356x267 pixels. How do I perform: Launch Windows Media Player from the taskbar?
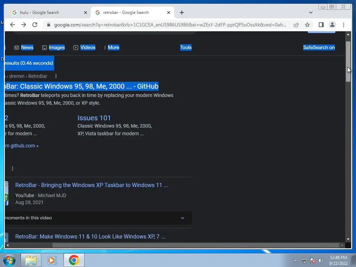click(x=52, y=260)
